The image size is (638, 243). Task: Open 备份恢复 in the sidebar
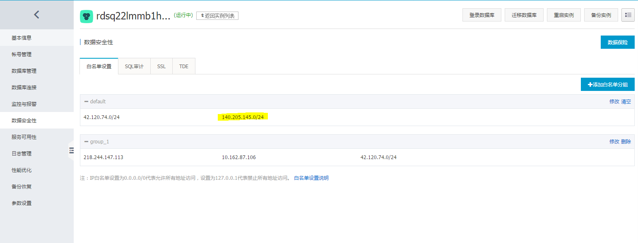[x=37, y=186]
